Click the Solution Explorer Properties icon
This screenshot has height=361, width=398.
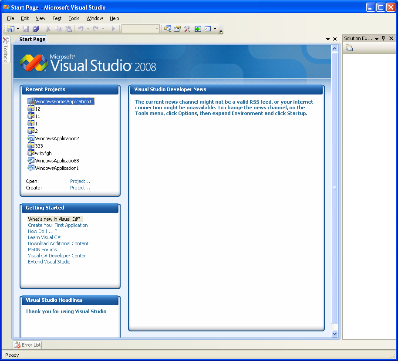[x=349, y=48]
